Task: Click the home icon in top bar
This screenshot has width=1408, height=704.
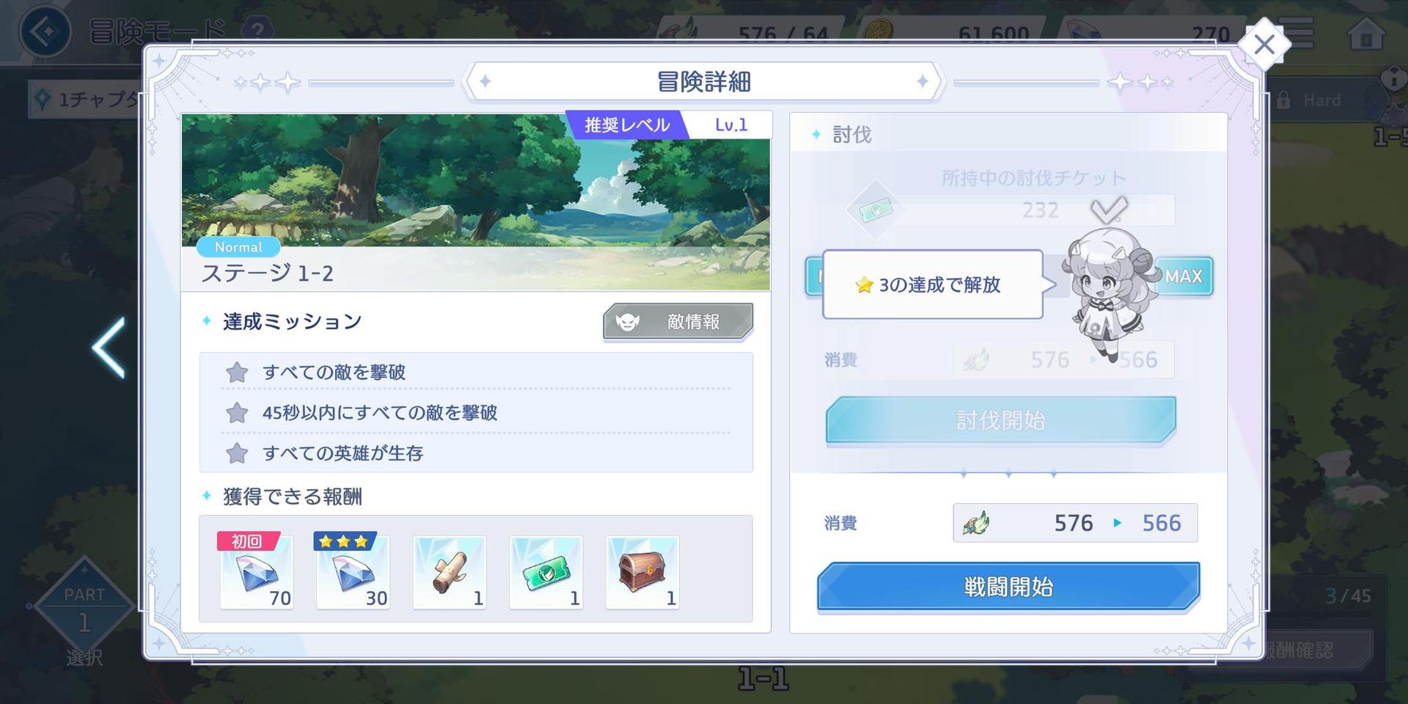Action: [x=1366, y=33]
